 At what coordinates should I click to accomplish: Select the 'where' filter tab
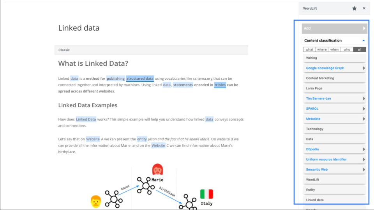(322, 49)
